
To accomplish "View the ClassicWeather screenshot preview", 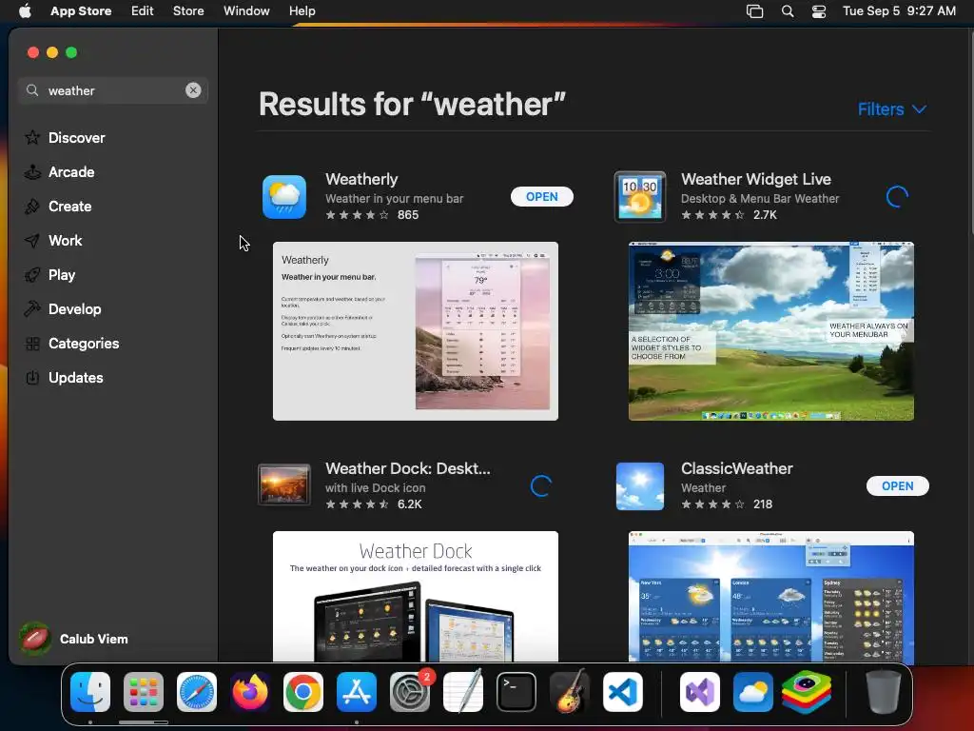I will (770, 596).
